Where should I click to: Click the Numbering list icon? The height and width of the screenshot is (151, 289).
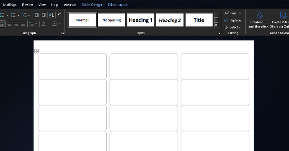(x=13, y=15)
